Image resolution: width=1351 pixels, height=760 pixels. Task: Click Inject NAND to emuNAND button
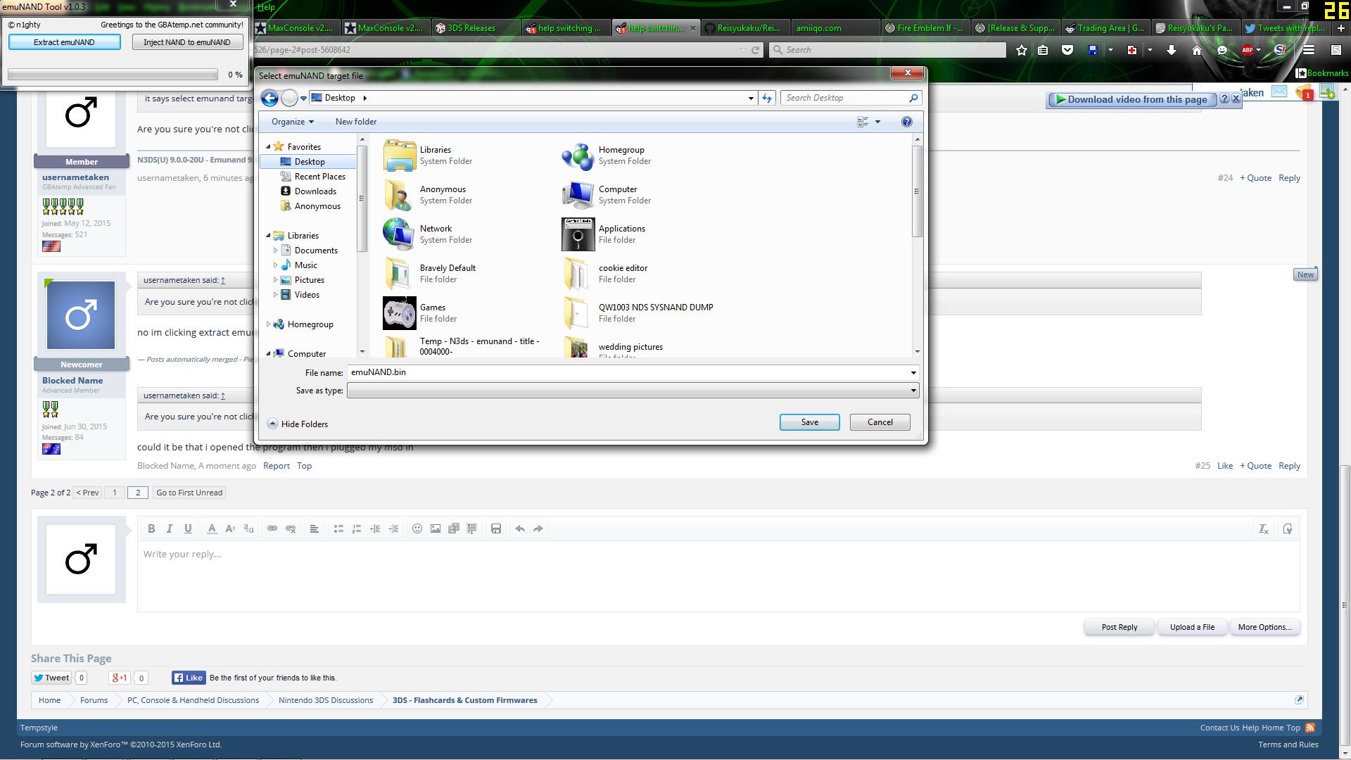click(187, 42)
